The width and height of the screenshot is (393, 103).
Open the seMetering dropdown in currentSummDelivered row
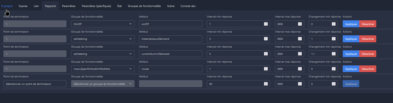click(x=103, y=54)
